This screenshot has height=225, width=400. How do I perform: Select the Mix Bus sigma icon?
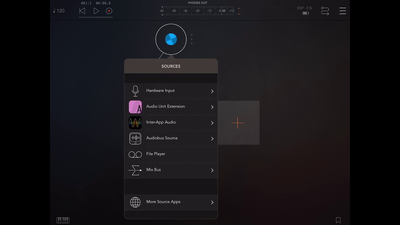[135, 170]
